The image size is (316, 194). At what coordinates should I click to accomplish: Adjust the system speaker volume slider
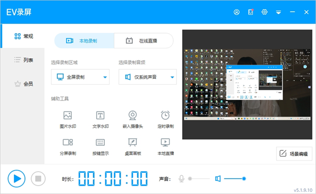coord(235,179)
